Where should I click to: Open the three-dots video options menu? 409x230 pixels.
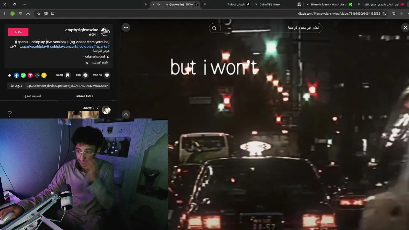click(x=126, y=27)
